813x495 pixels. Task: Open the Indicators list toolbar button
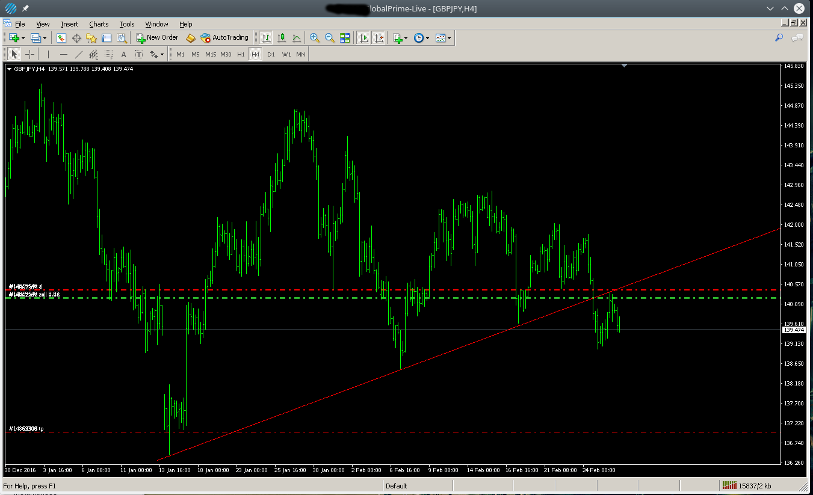(x=397, y=37)
